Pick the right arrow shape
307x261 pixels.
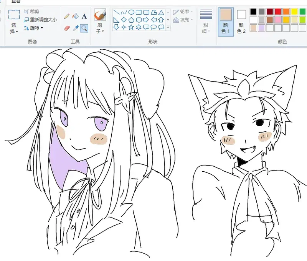[x=146, y=20]
